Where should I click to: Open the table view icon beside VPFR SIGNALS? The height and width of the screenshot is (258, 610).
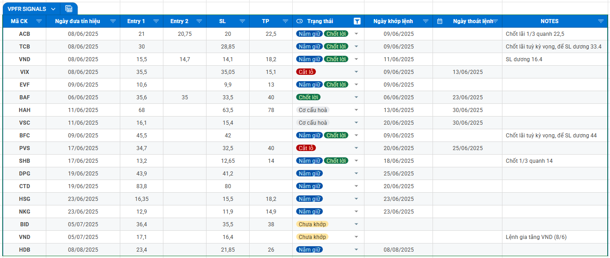tap(69, 9)
